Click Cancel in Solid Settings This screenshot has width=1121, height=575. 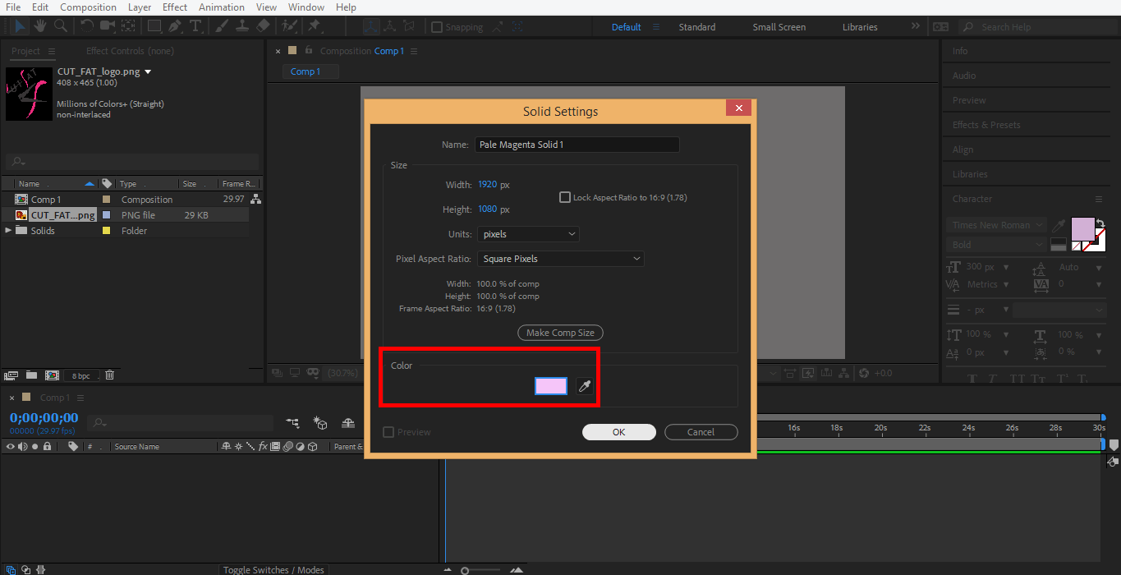click(701, 432)
